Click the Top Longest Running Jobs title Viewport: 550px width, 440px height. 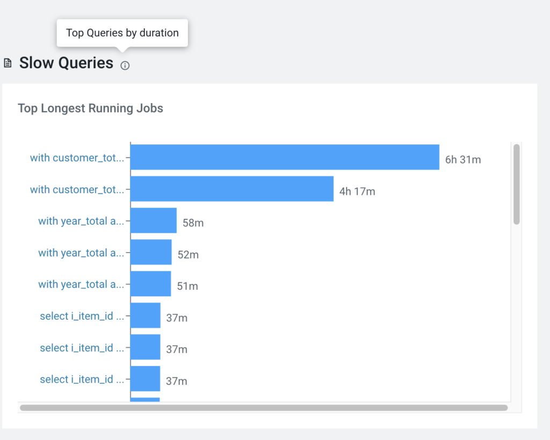point(90,108)
